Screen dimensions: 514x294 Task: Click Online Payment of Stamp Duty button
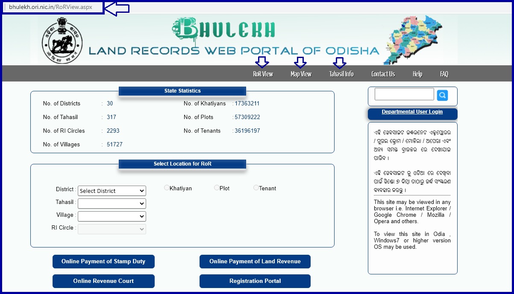click(x=103, y=262)
